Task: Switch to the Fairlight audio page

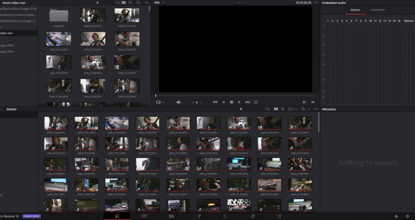Action: tap(252, 216)
